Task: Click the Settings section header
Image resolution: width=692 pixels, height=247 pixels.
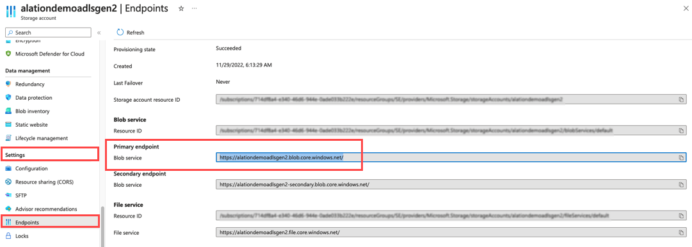Action: 15,155
